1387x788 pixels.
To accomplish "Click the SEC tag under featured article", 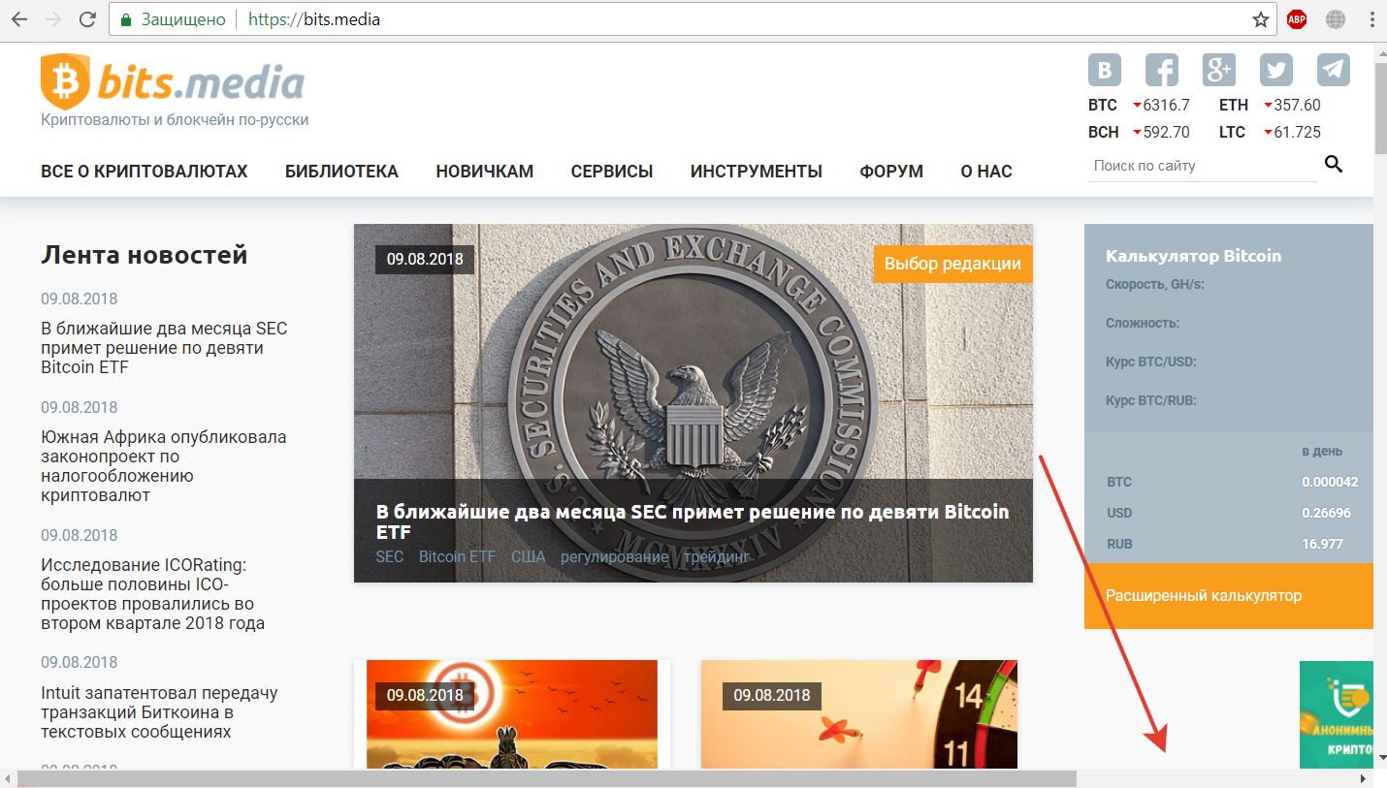I will pyautogui.click(x=389, y=557).
